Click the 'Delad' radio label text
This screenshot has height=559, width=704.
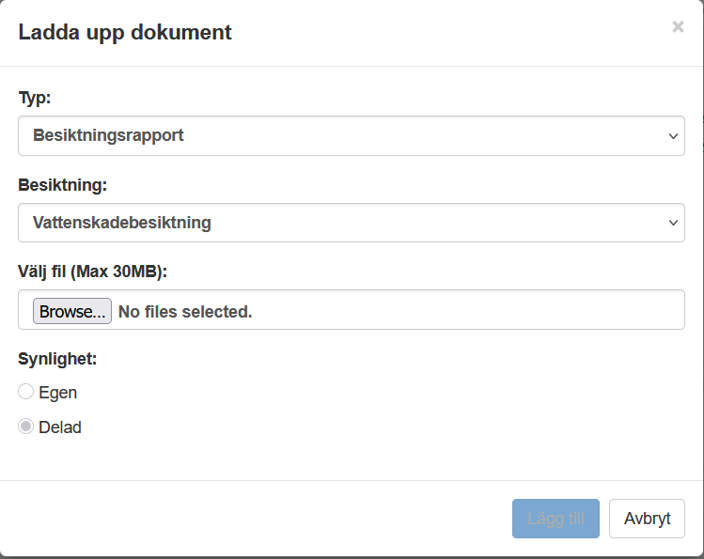tap(60, 427)
